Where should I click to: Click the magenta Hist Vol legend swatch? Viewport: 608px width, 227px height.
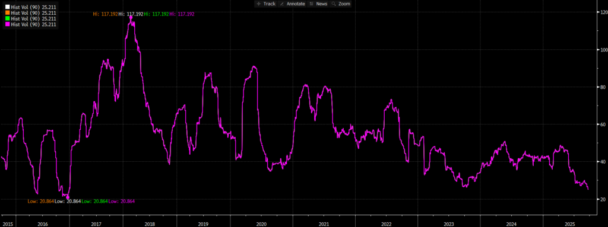click(x=7, y=24)
